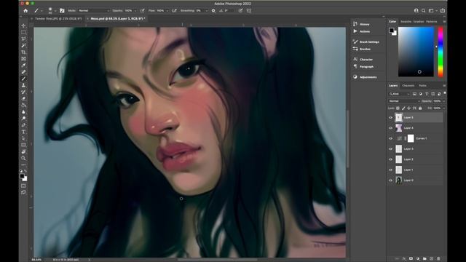This screenshot has height=262, width=466.
Task: Select the Rectangular Marquee tool
Action: (x=23, y=32)
